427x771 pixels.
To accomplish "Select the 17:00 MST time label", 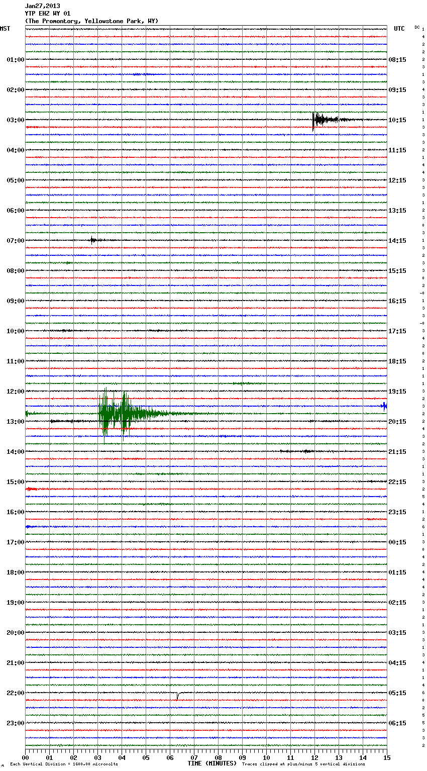I will pos(15,542).
